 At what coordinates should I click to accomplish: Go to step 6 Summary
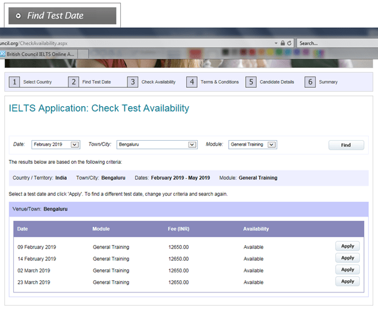point(322,82)
